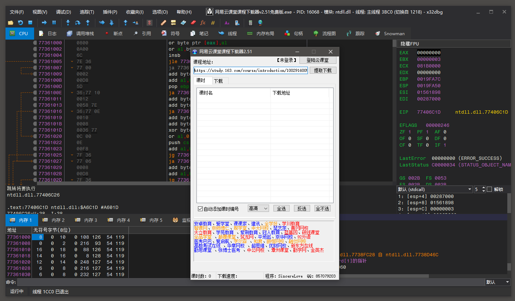Image resolution: width=515 pixels, height=301 pixels.
Task: Open the 调试(D) menu
Action: point(63,12)
